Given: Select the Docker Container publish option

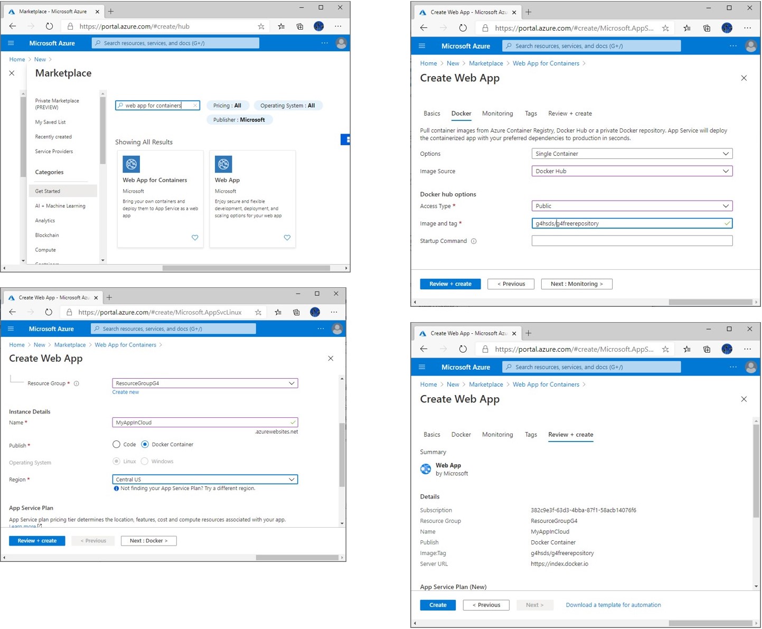Looking at the screenshot, I should coord(145,445).
